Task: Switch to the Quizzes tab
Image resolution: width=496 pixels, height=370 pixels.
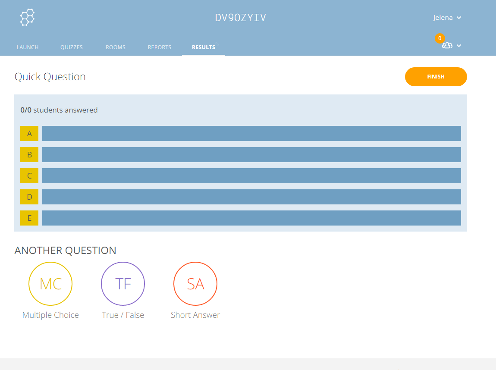Action: pos(72,47)
